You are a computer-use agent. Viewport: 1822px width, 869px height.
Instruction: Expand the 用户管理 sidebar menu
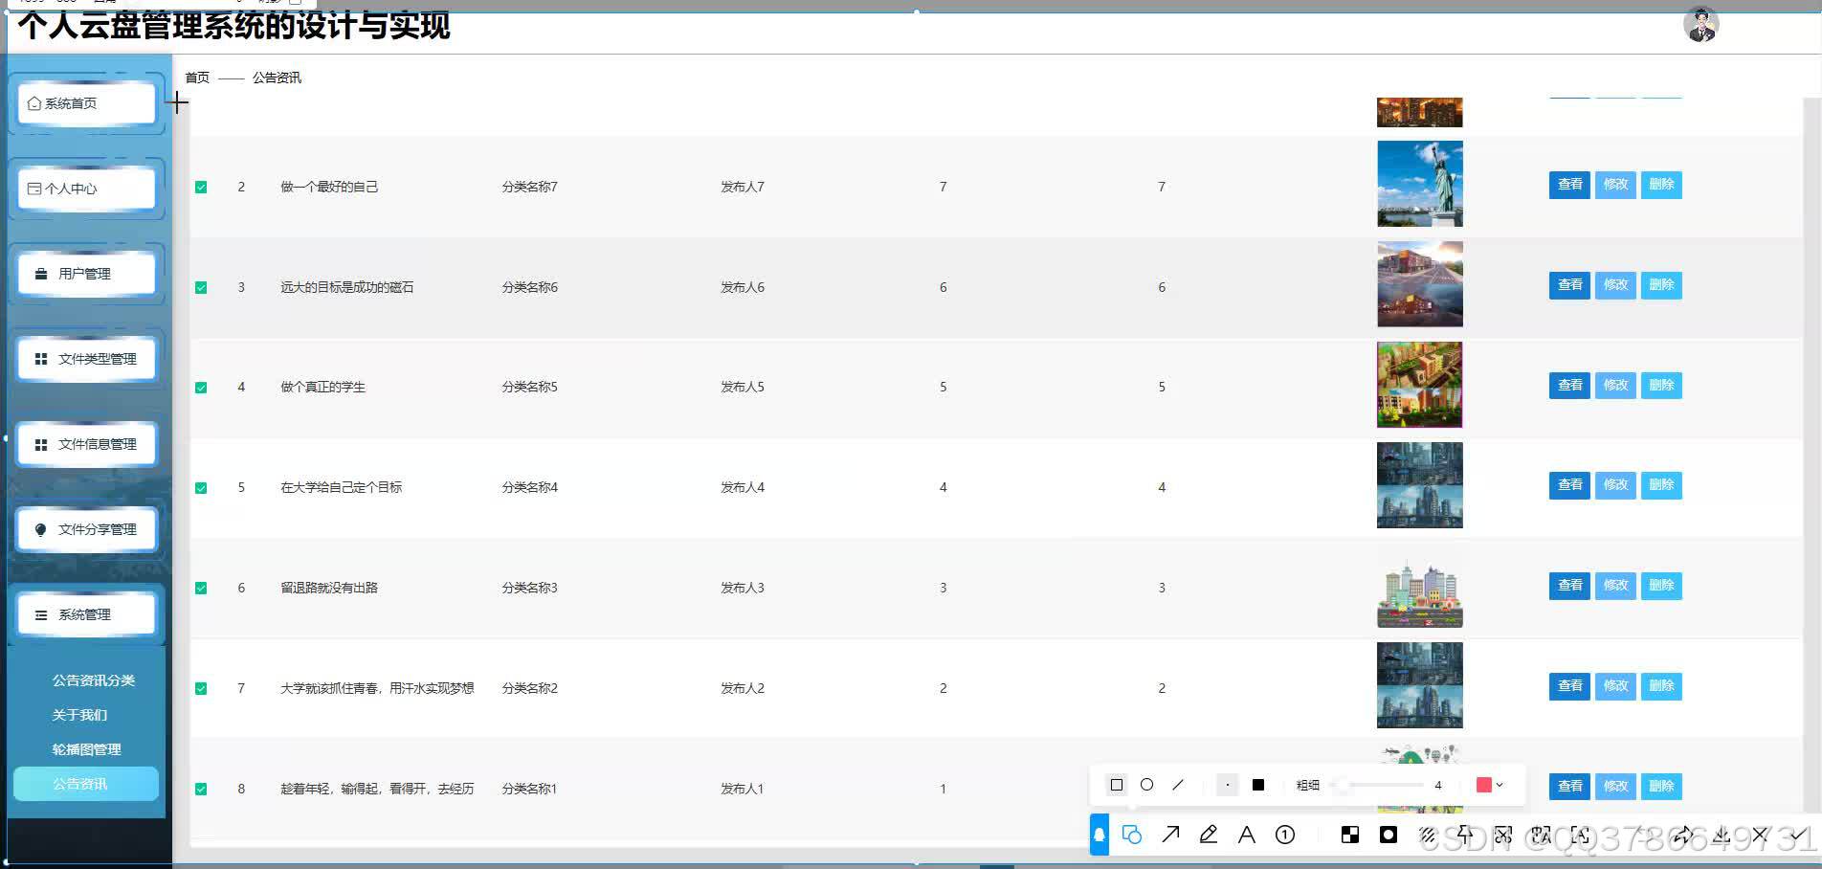coord(86,274)
